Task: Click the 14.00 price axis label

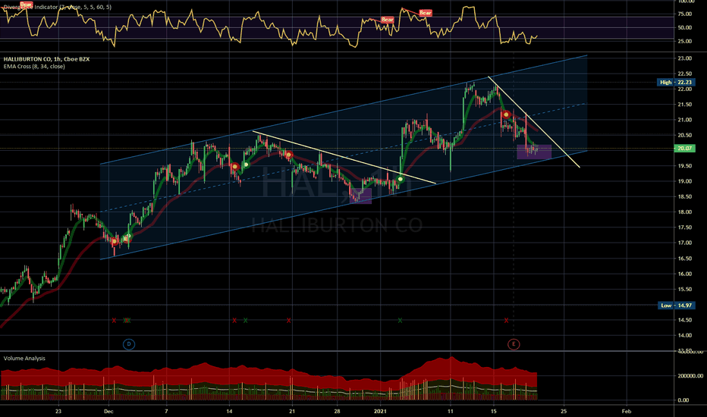Action: click(x=685, y=335)
